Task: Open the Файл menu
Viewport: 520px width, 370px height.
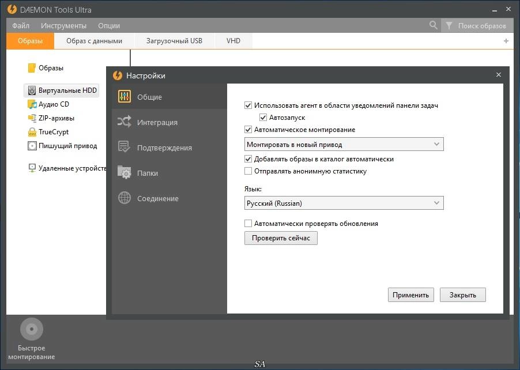Action: tap(21, 25)
